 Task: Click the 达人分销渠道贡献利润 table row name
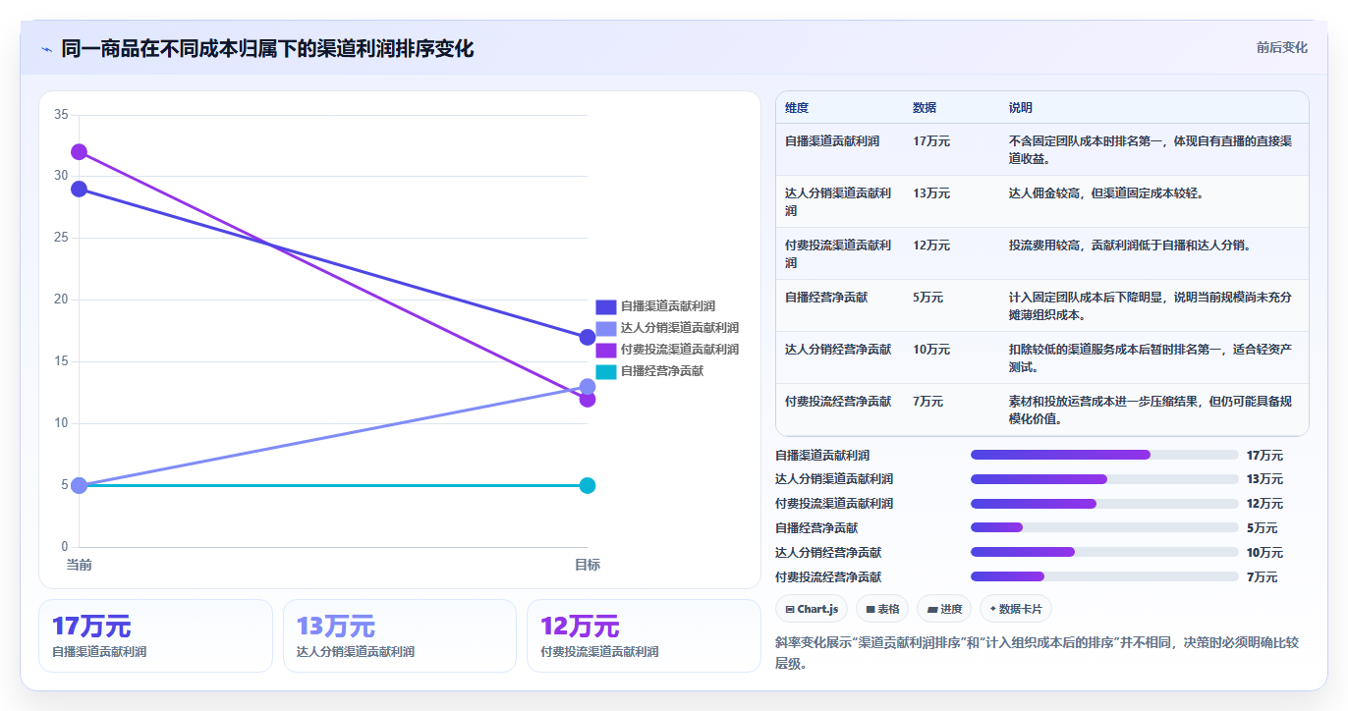tap(838, 201)
